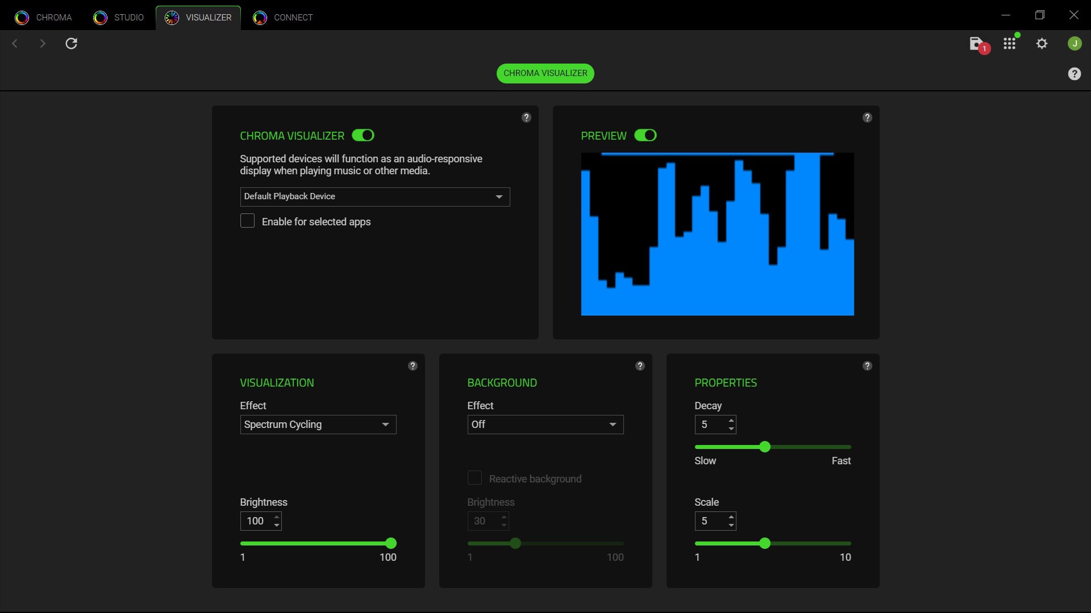Decrease Visualization Brightness with down arrow
Screen dimensions: 1091x613
tap(276, 525)
